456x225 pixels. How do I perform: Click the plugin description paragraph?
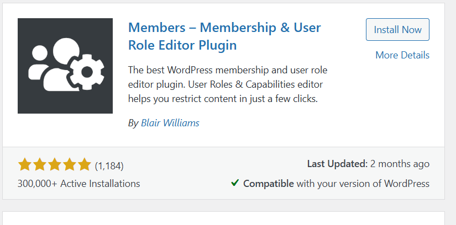tap(228, 84)
